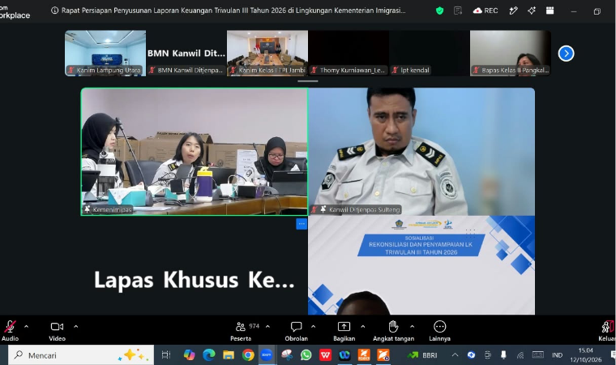Click Bagikan to share screen
The image size is (616, 365).
pyautogui.click(x=344, y=331)
